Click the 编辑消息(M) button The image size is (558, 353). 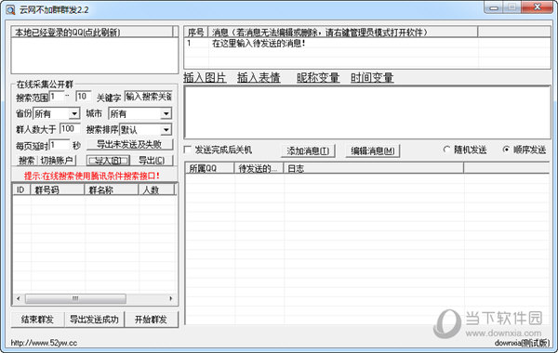point(373,150)
